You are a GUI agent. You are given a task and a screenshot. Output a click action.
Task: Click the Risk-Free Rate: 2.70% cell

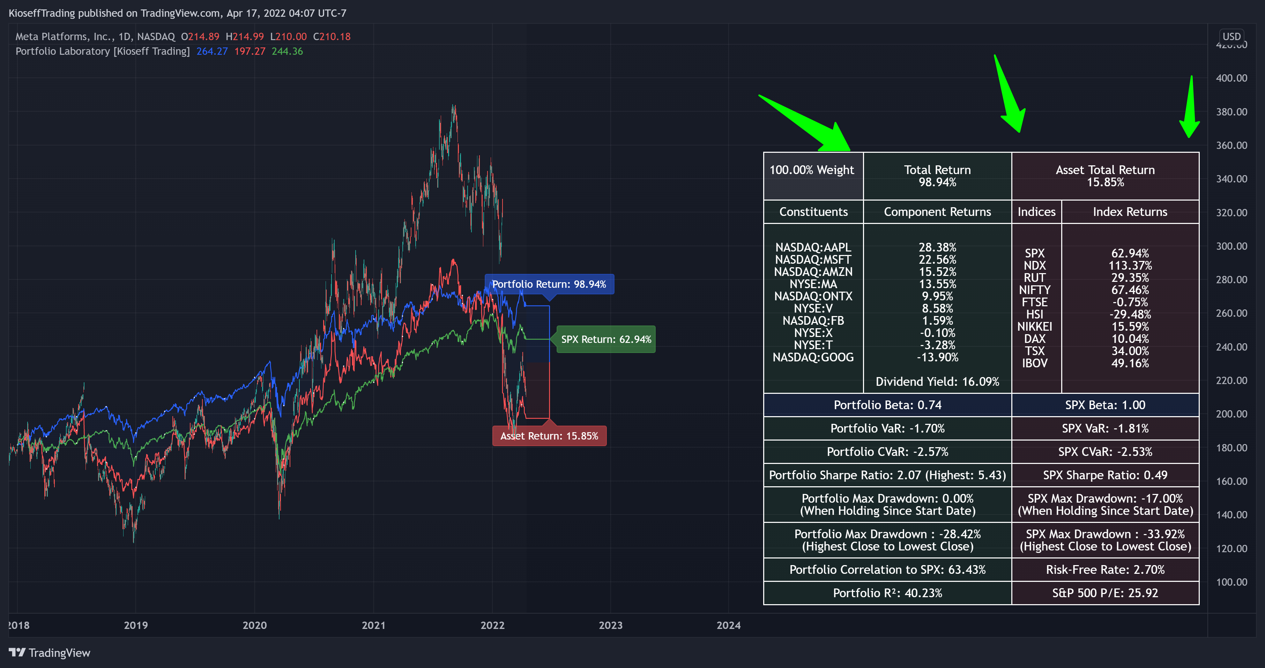point(1106,570)
